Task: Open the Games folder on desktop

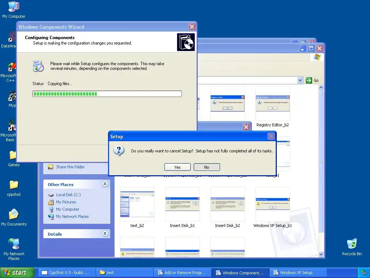Action: [x=13, y=159]
